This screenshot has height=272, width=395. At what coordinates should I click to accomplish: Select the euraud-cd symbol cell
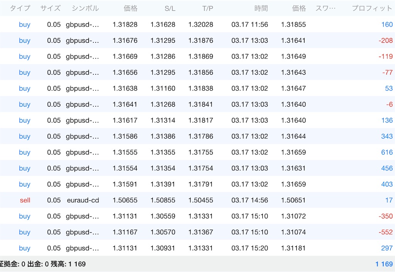pyautogui.click(x=83, y=200)
